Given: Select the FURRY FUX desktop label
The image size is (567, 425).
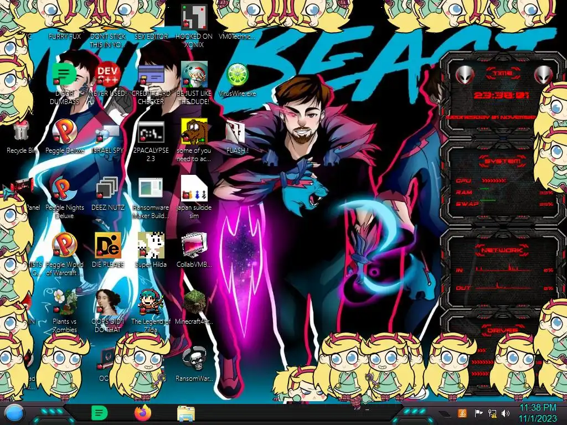Looking at the screenshot, I should (64, 37).
